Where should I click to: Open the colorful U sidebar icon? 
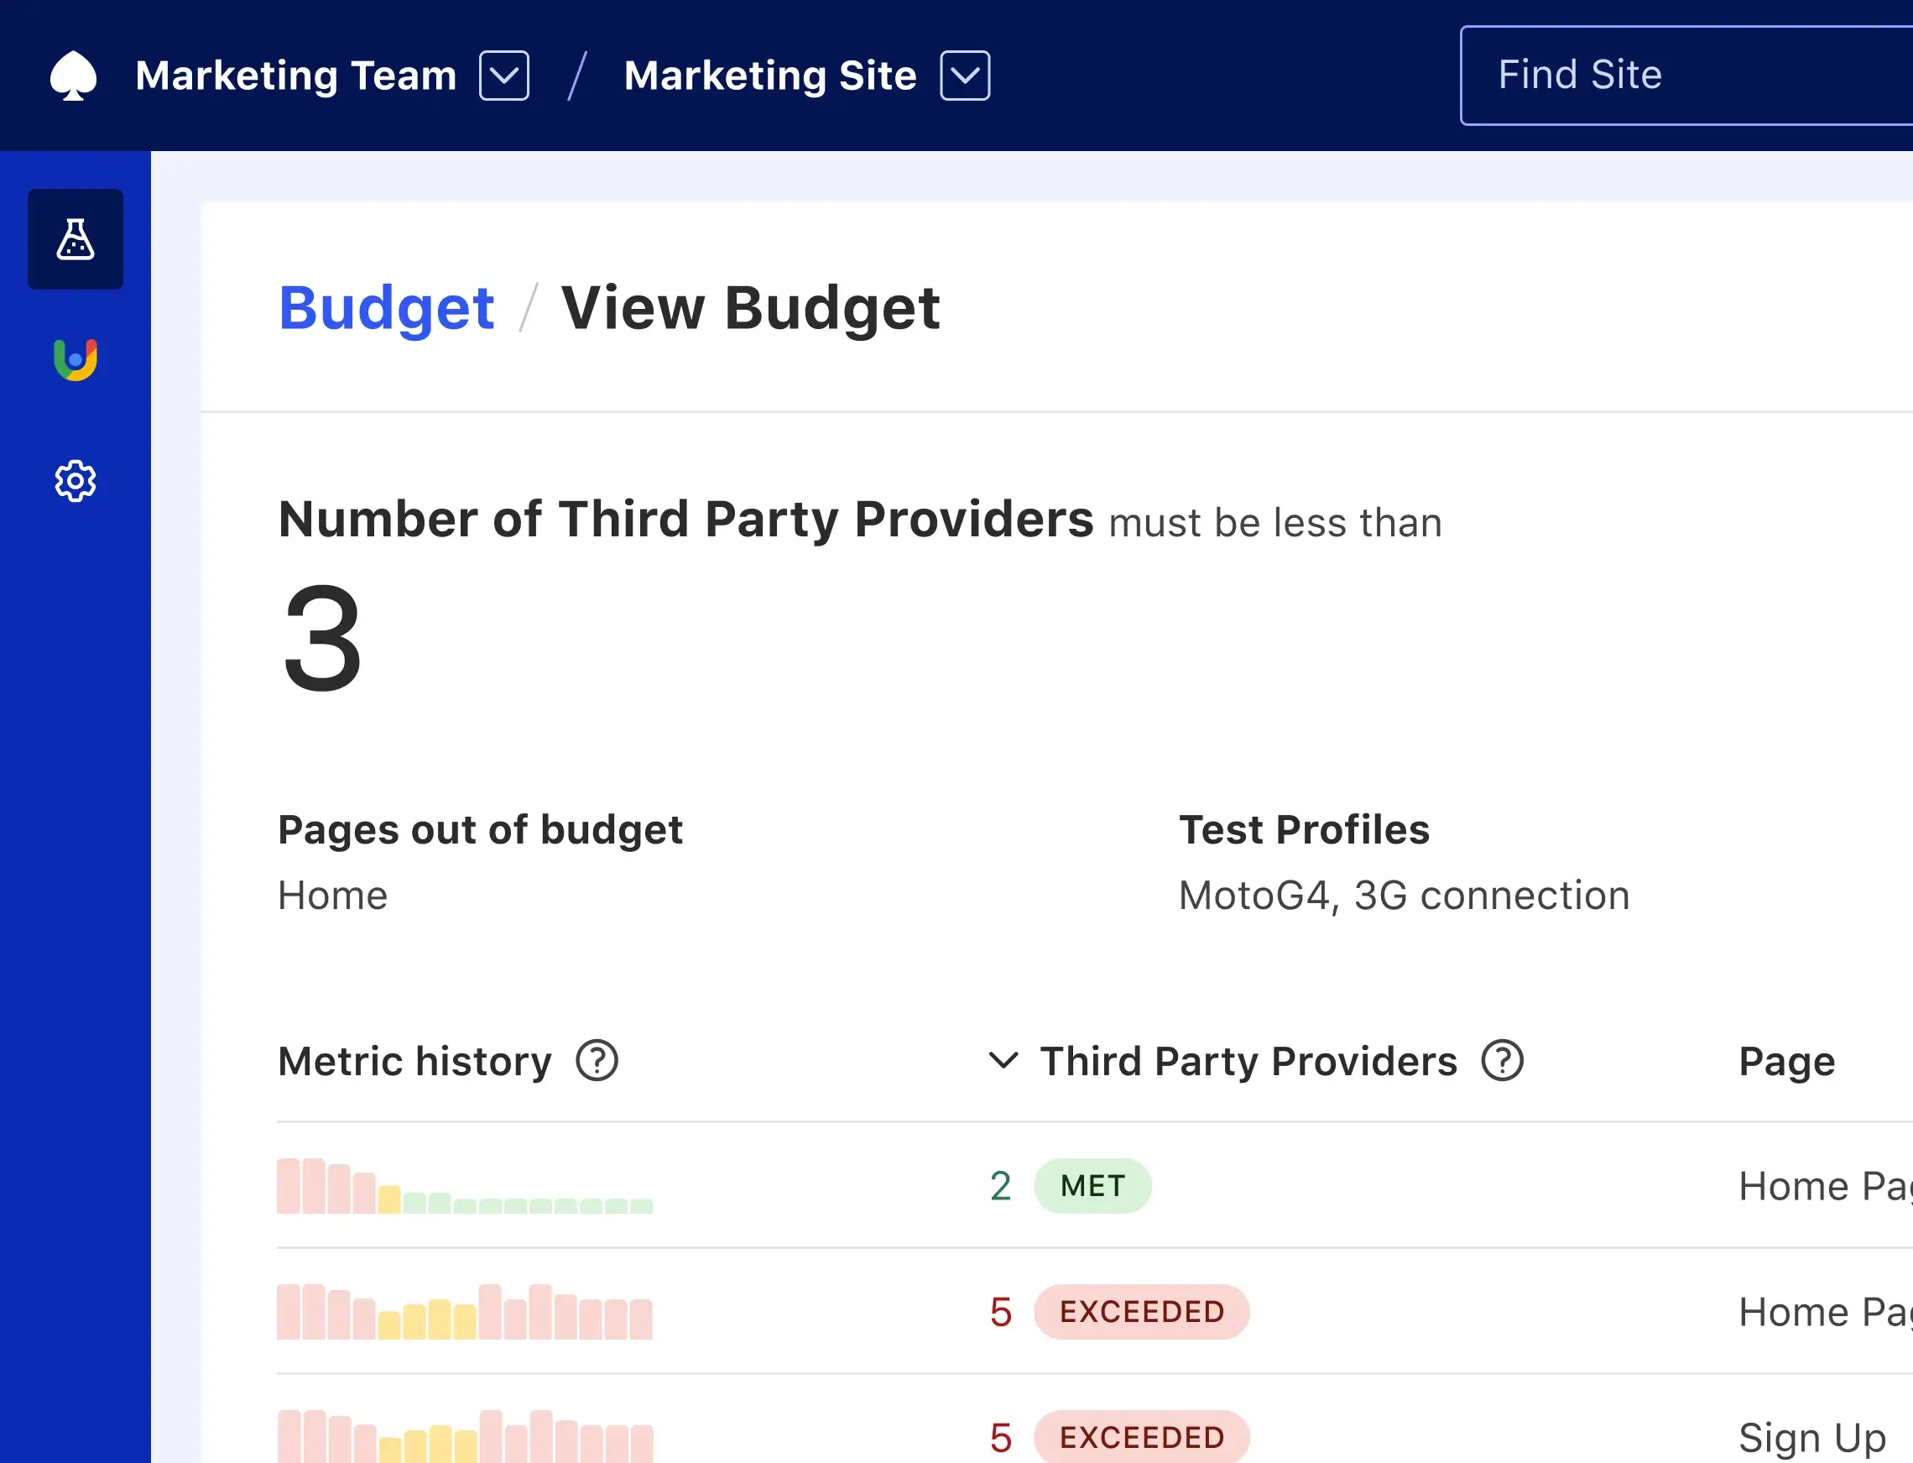(76, 359)
